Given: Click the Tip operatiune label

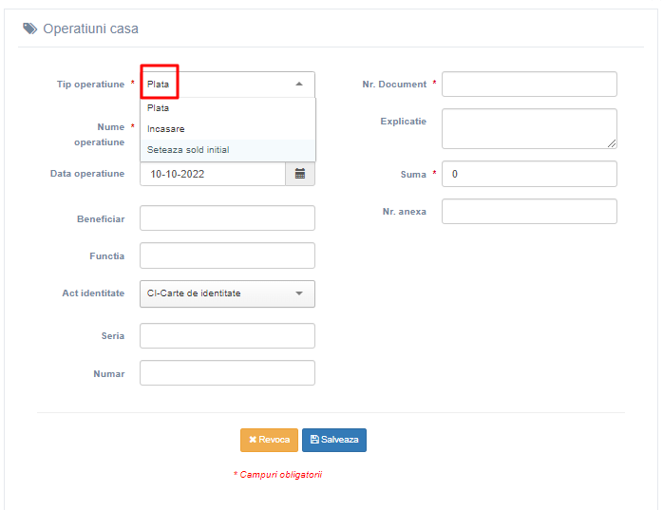Looking at the screenshot, I should click(90, 85).
